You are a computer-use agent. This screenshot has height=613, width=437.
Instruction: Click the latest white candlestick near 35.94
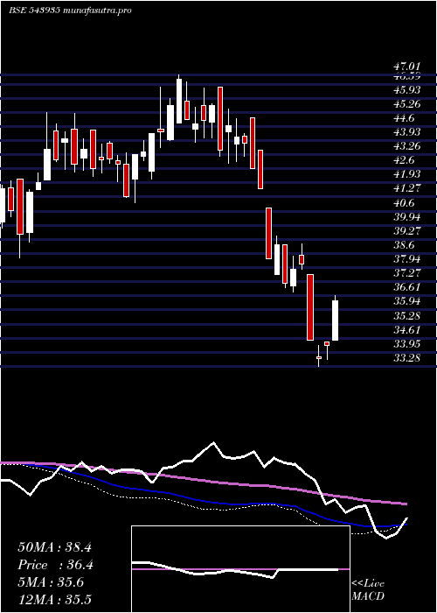click(x=335, y=320)
